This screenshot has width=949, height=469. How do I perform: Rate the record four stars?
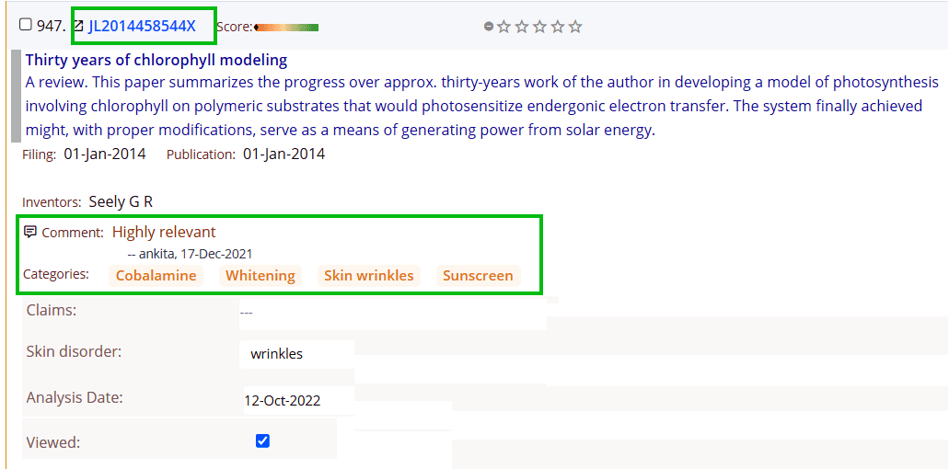[x=558, y=27]
